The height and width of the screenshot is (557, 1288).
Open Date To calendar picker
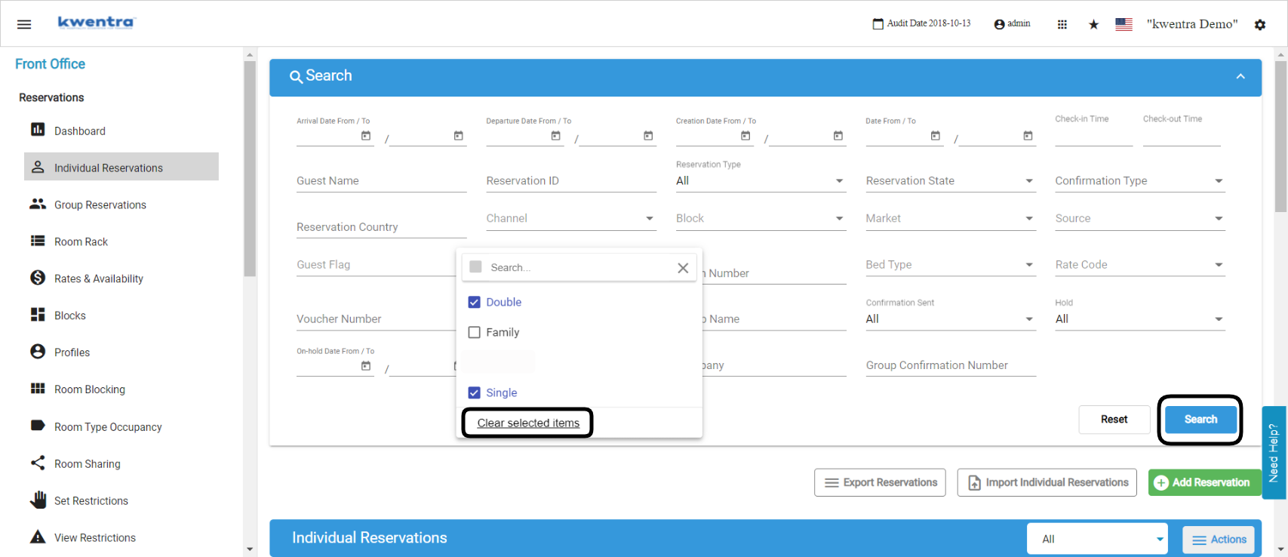coord(1028,136)
